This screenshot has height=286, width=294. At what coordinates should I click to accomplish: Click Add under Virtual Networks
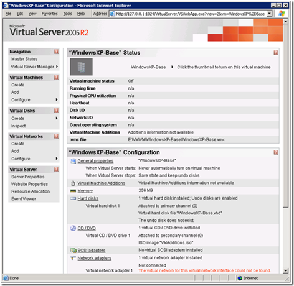pos(15,151)
